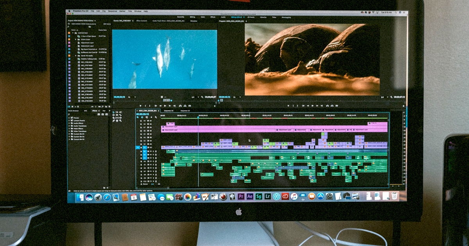Image resolution: width=469 pixels, height=246 pixels.
Task: Toggle lock on track A4
Action: click(x=141, y=161)
